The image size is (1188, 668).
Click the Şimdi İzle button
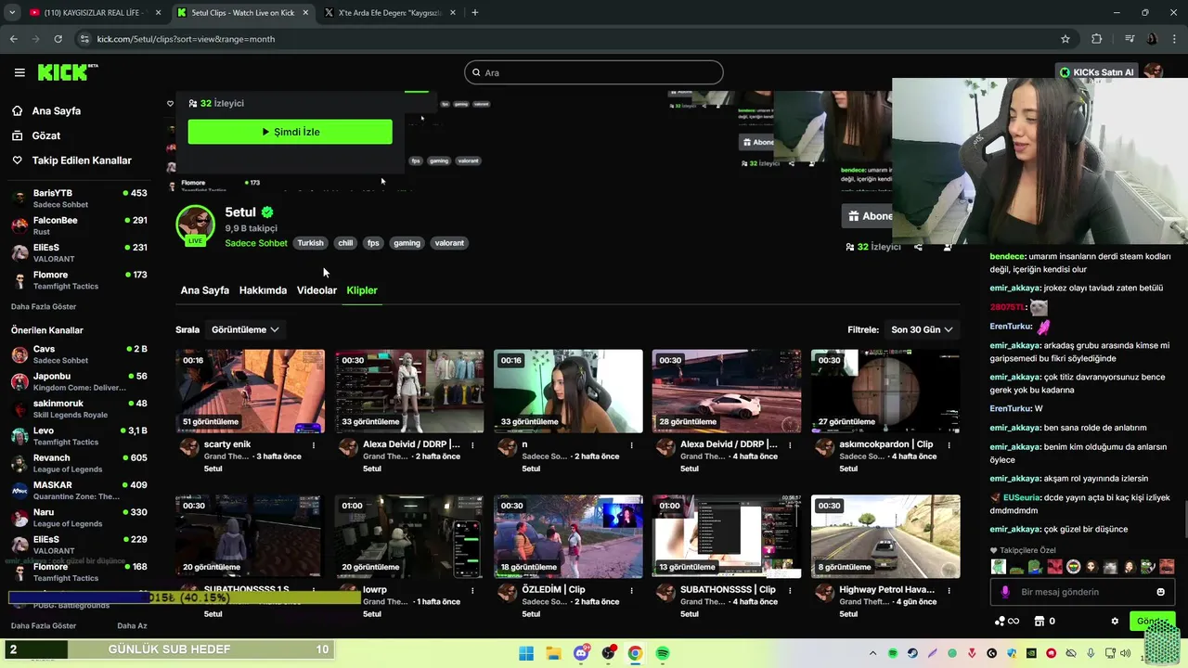click(x=290, y=132)
